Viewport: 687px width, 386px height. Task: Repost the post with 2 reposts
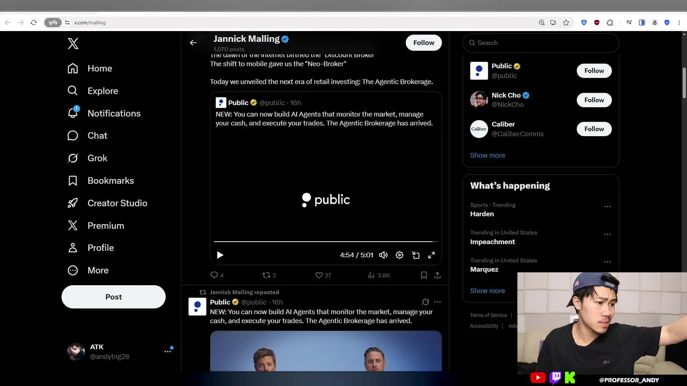pos(269,275)
